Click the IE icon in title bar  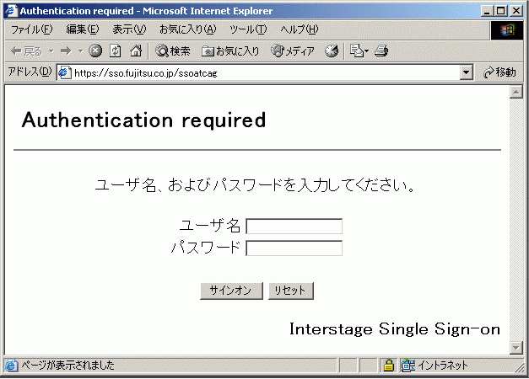pyautogui.click(x=12, y=11)
